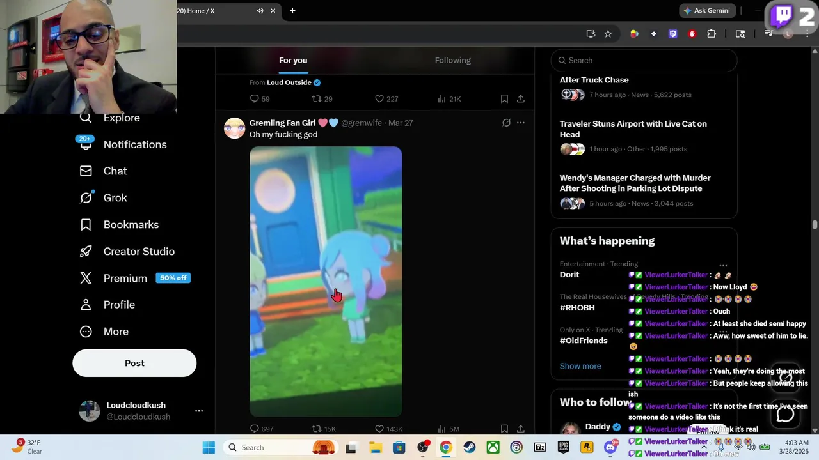
Task: Open more options for the Dorit trend
Action: 723,265
